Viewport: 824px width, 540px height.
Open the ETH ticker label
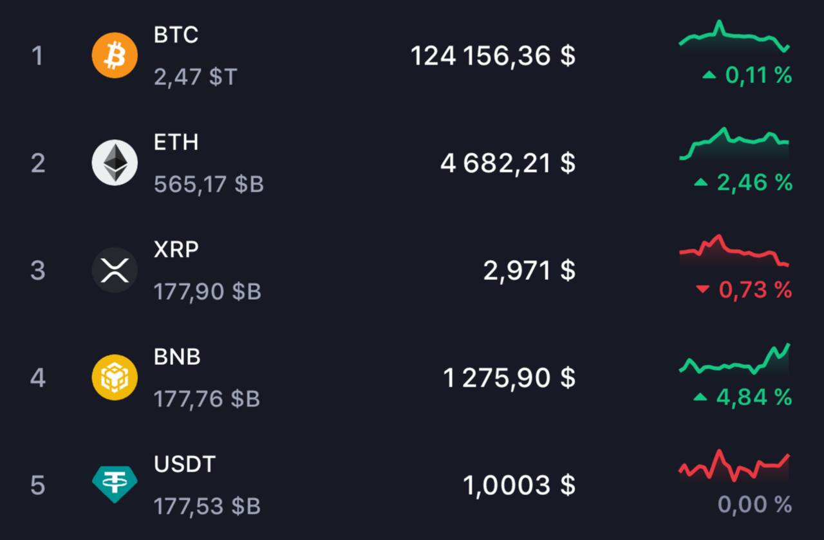[176, 142]
